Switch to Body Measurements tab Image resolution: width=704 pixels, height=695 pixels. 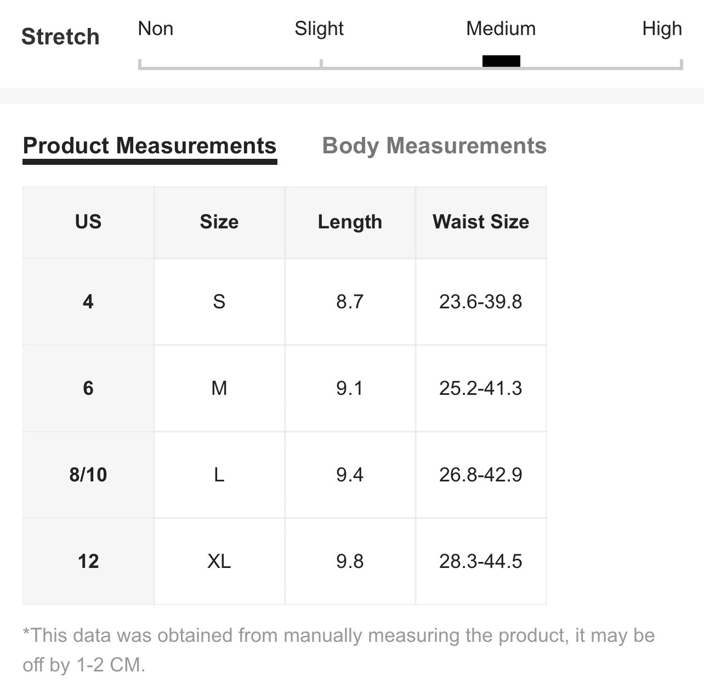coord(434,146)
